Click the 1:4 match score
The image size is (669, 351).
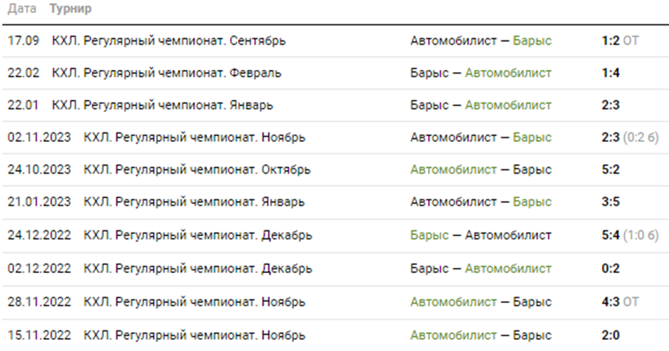[611, 73]
